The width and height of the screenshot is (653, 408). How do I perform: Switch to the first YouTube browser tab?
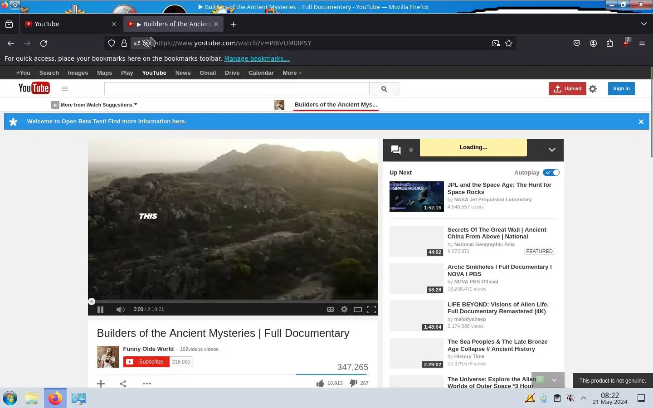click(71, 24)
